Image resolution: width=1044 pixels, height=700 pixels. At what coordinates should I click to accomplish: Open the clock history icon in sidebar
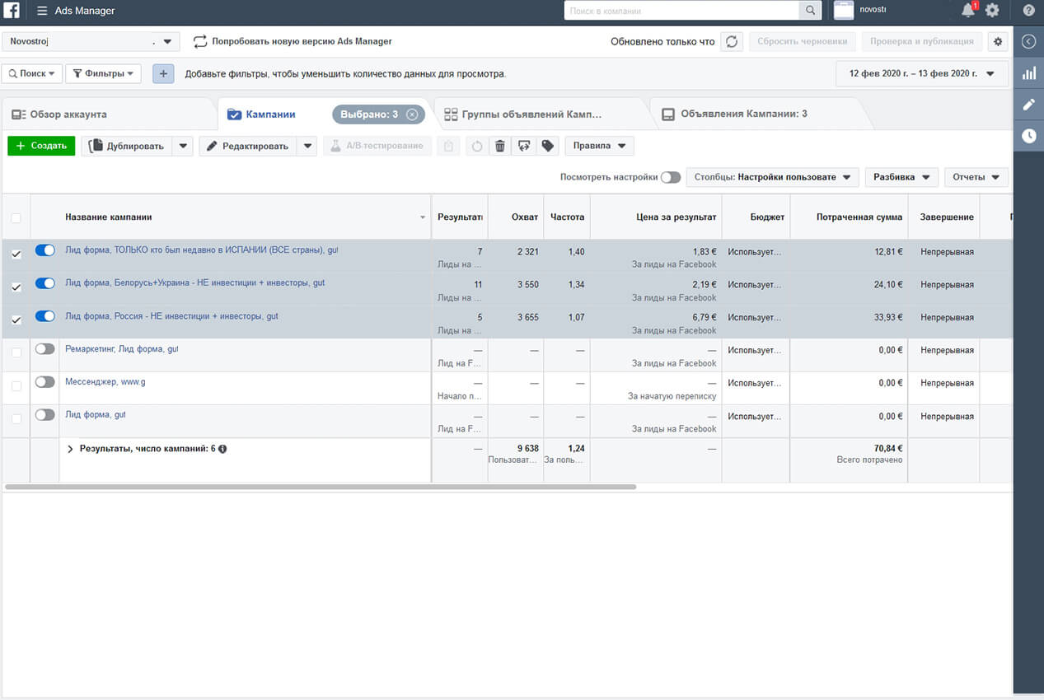[1028, 136]
